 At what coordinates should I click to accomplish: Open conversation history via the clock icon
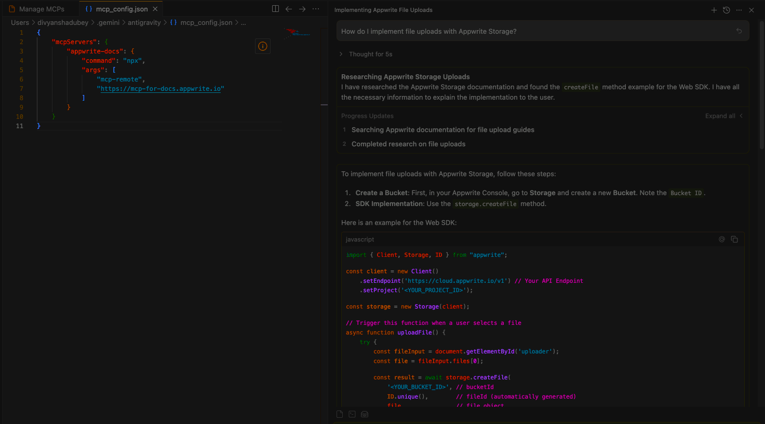pos(726,10)
